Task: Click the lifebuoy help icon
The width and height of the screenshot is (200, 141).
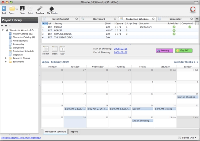Action: tap(193, 9)
